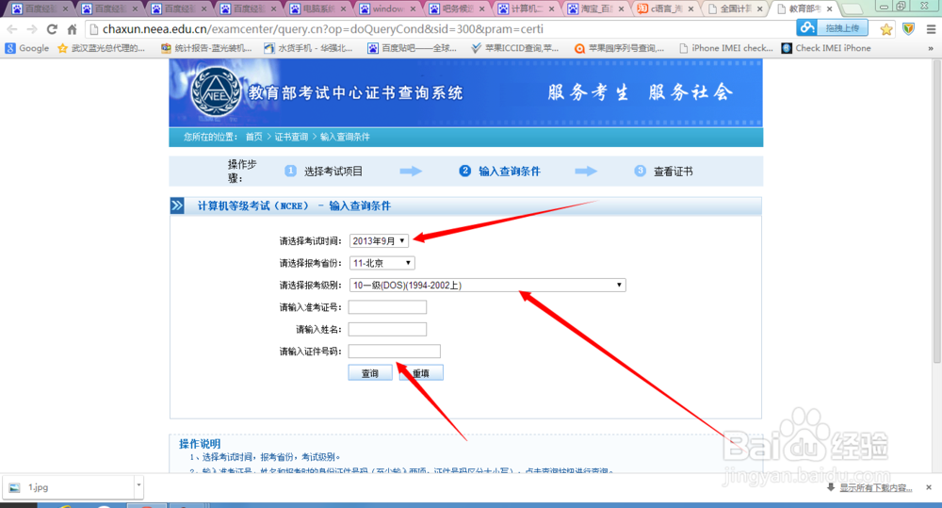
Task: Click the browser forward arrow
Action: coord(32,29)
